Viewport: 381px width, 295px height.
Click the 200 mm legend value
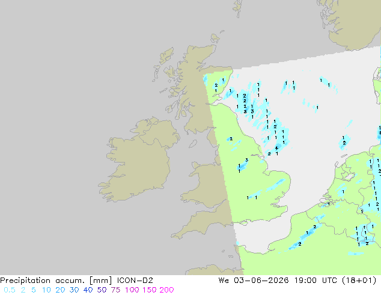pos(166,290)
